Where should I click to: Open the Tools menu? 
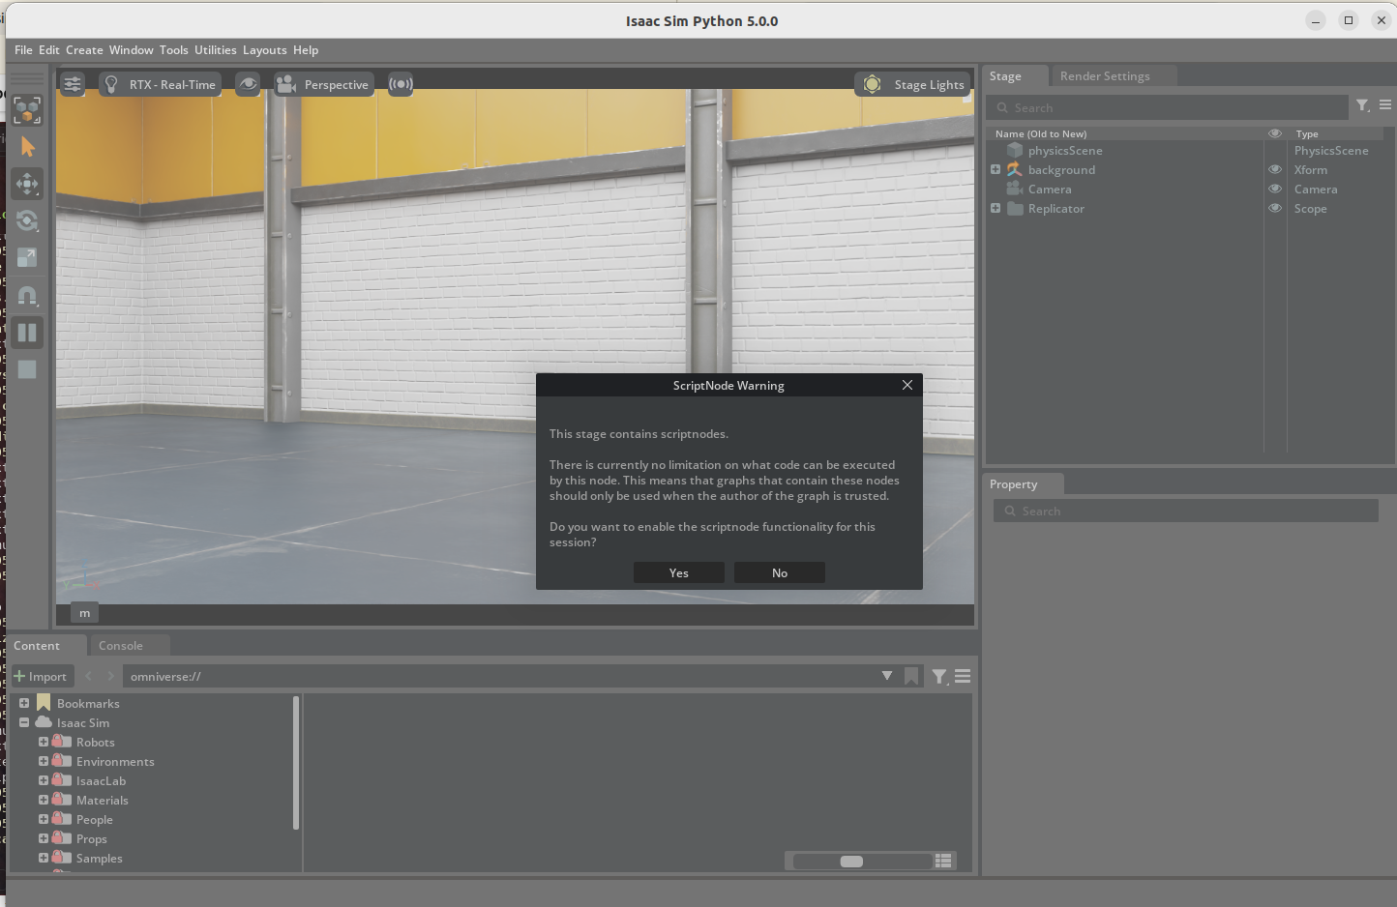coord(174,50)
